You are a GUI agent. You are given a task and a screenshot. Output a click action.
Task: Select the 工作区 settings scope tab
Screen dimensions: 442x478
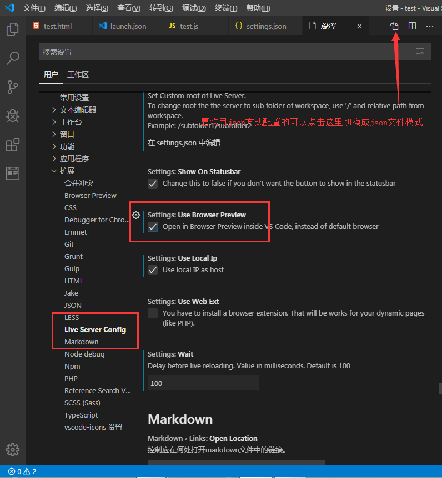[x=78, y=74]
